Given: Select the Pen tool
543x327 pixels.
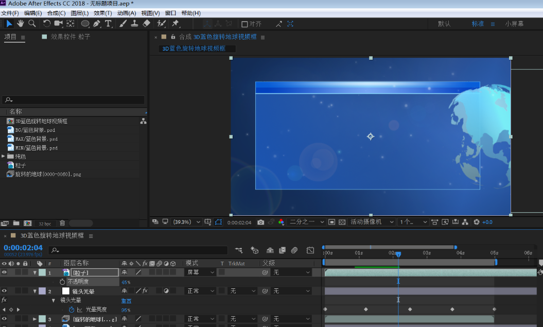Looking at the screenshot, I should (97, 24).
